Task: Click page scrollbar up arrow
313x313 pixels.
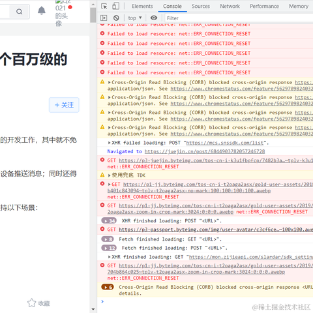Action: click(93, 4)
